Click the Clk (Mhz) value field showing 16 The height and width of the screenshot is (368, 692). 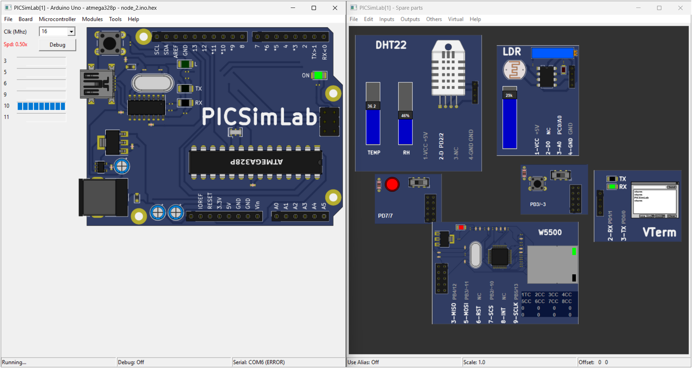click(x=54, y=32)
